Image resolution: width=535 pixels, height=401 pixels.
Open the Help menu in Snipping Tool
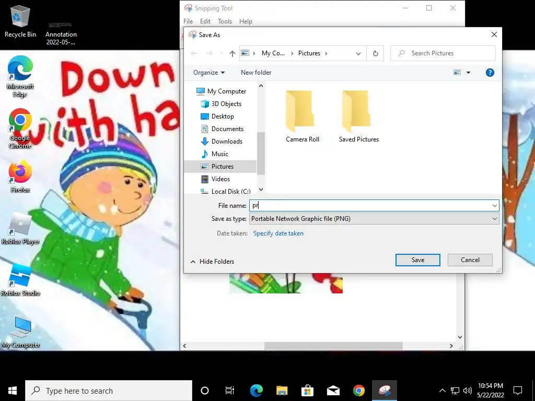246,21
